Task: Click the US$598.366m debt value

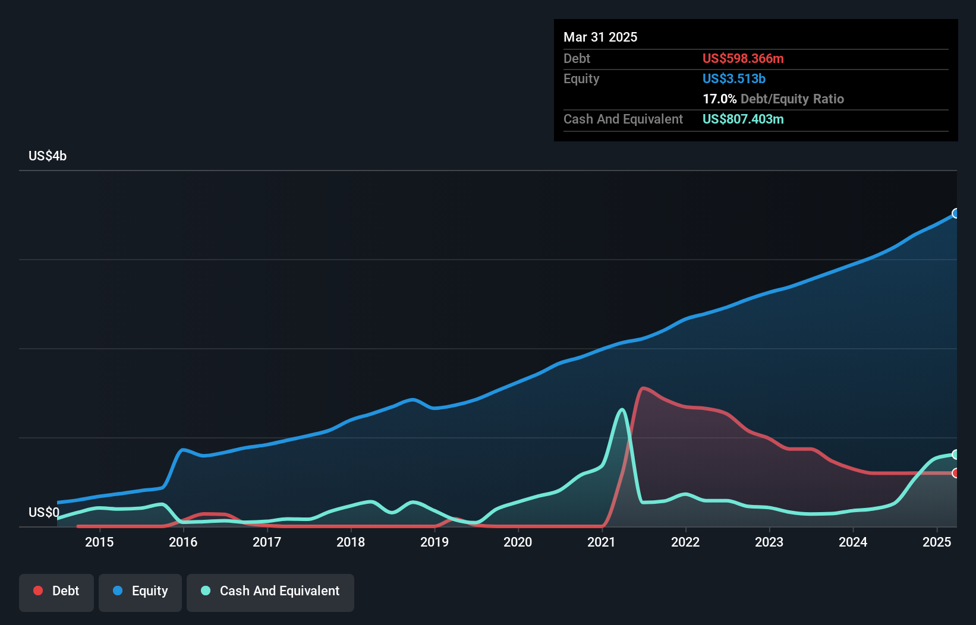Action: (x=743, y=58)
